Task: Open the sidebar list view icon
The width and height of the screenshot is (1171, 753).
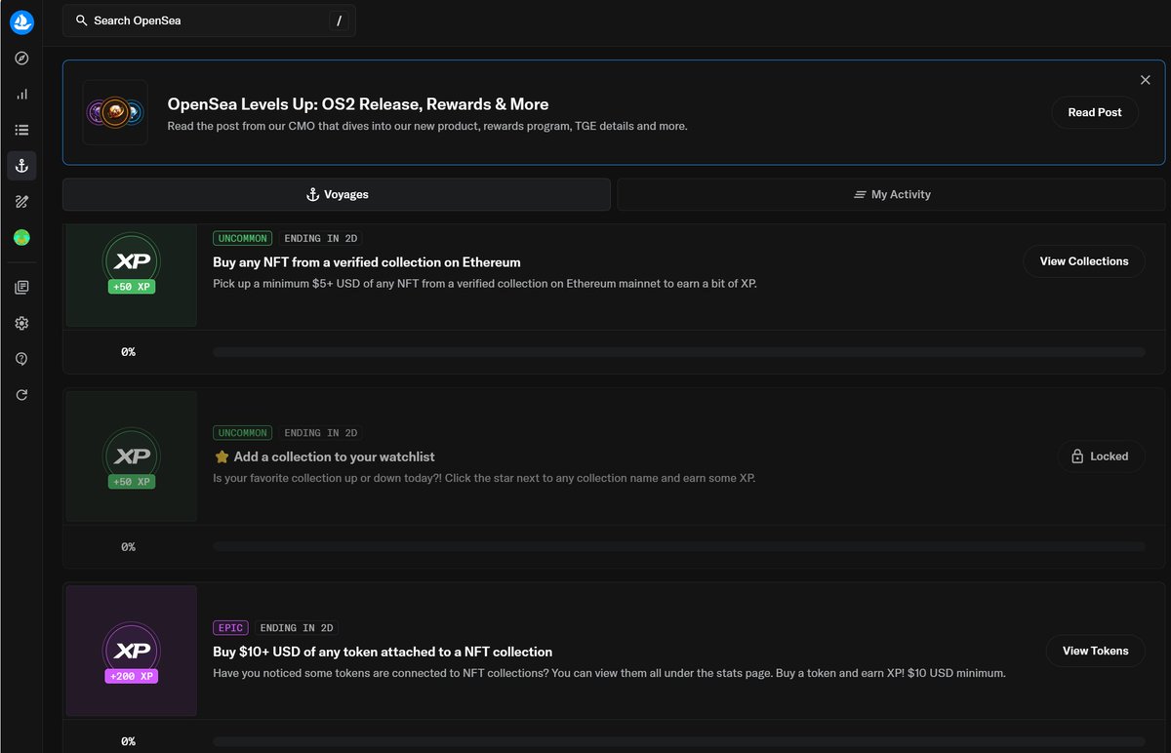Action: (21, 130)
